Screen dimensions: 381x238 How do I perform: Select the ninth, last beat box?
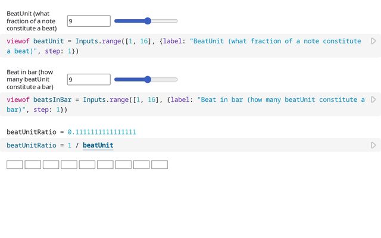160,165
